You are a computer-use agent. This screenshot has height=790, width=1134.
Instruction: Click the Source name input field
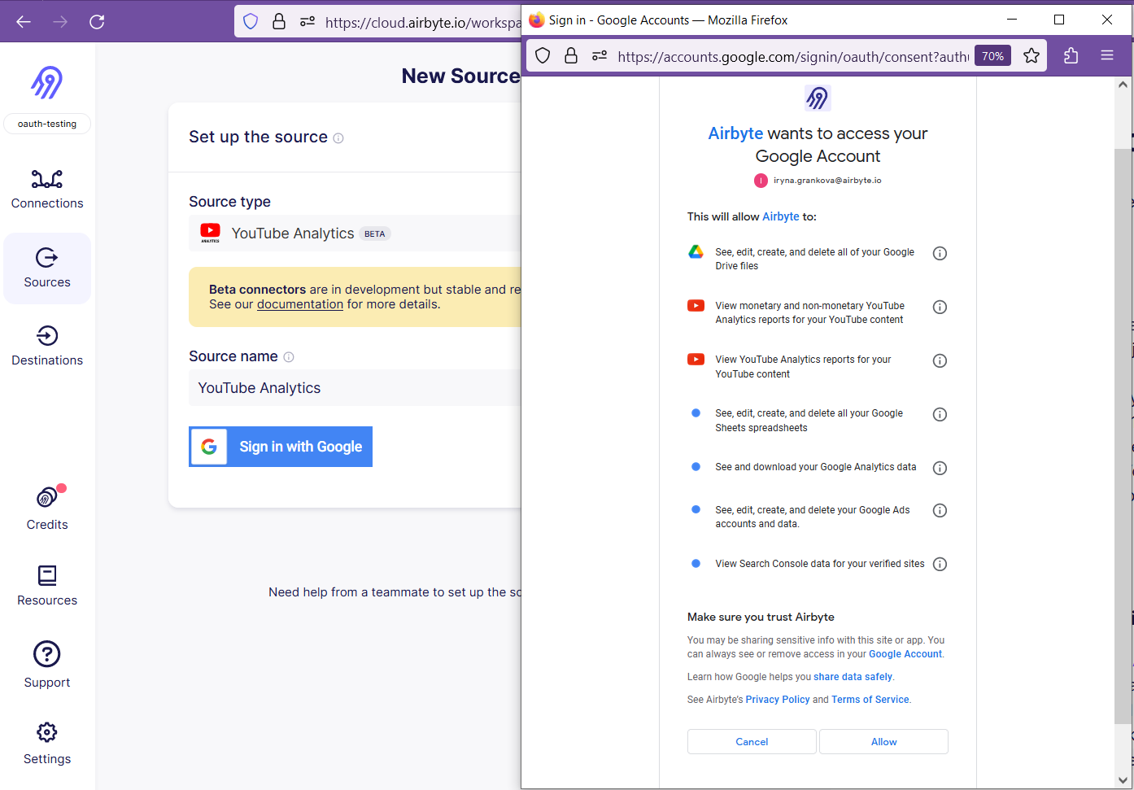[342, 388]
